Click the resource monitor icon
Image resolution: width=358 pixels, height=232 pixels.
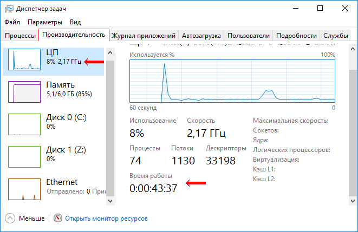coord(58,218)
